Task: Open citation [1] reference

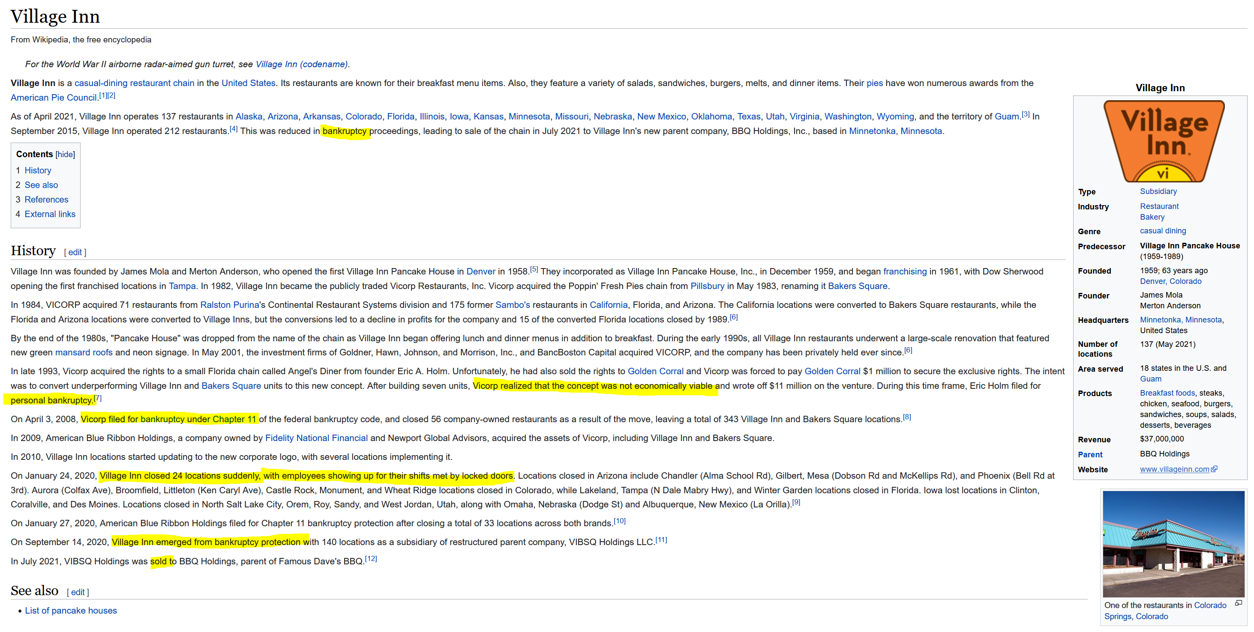Action: (103, 95)
